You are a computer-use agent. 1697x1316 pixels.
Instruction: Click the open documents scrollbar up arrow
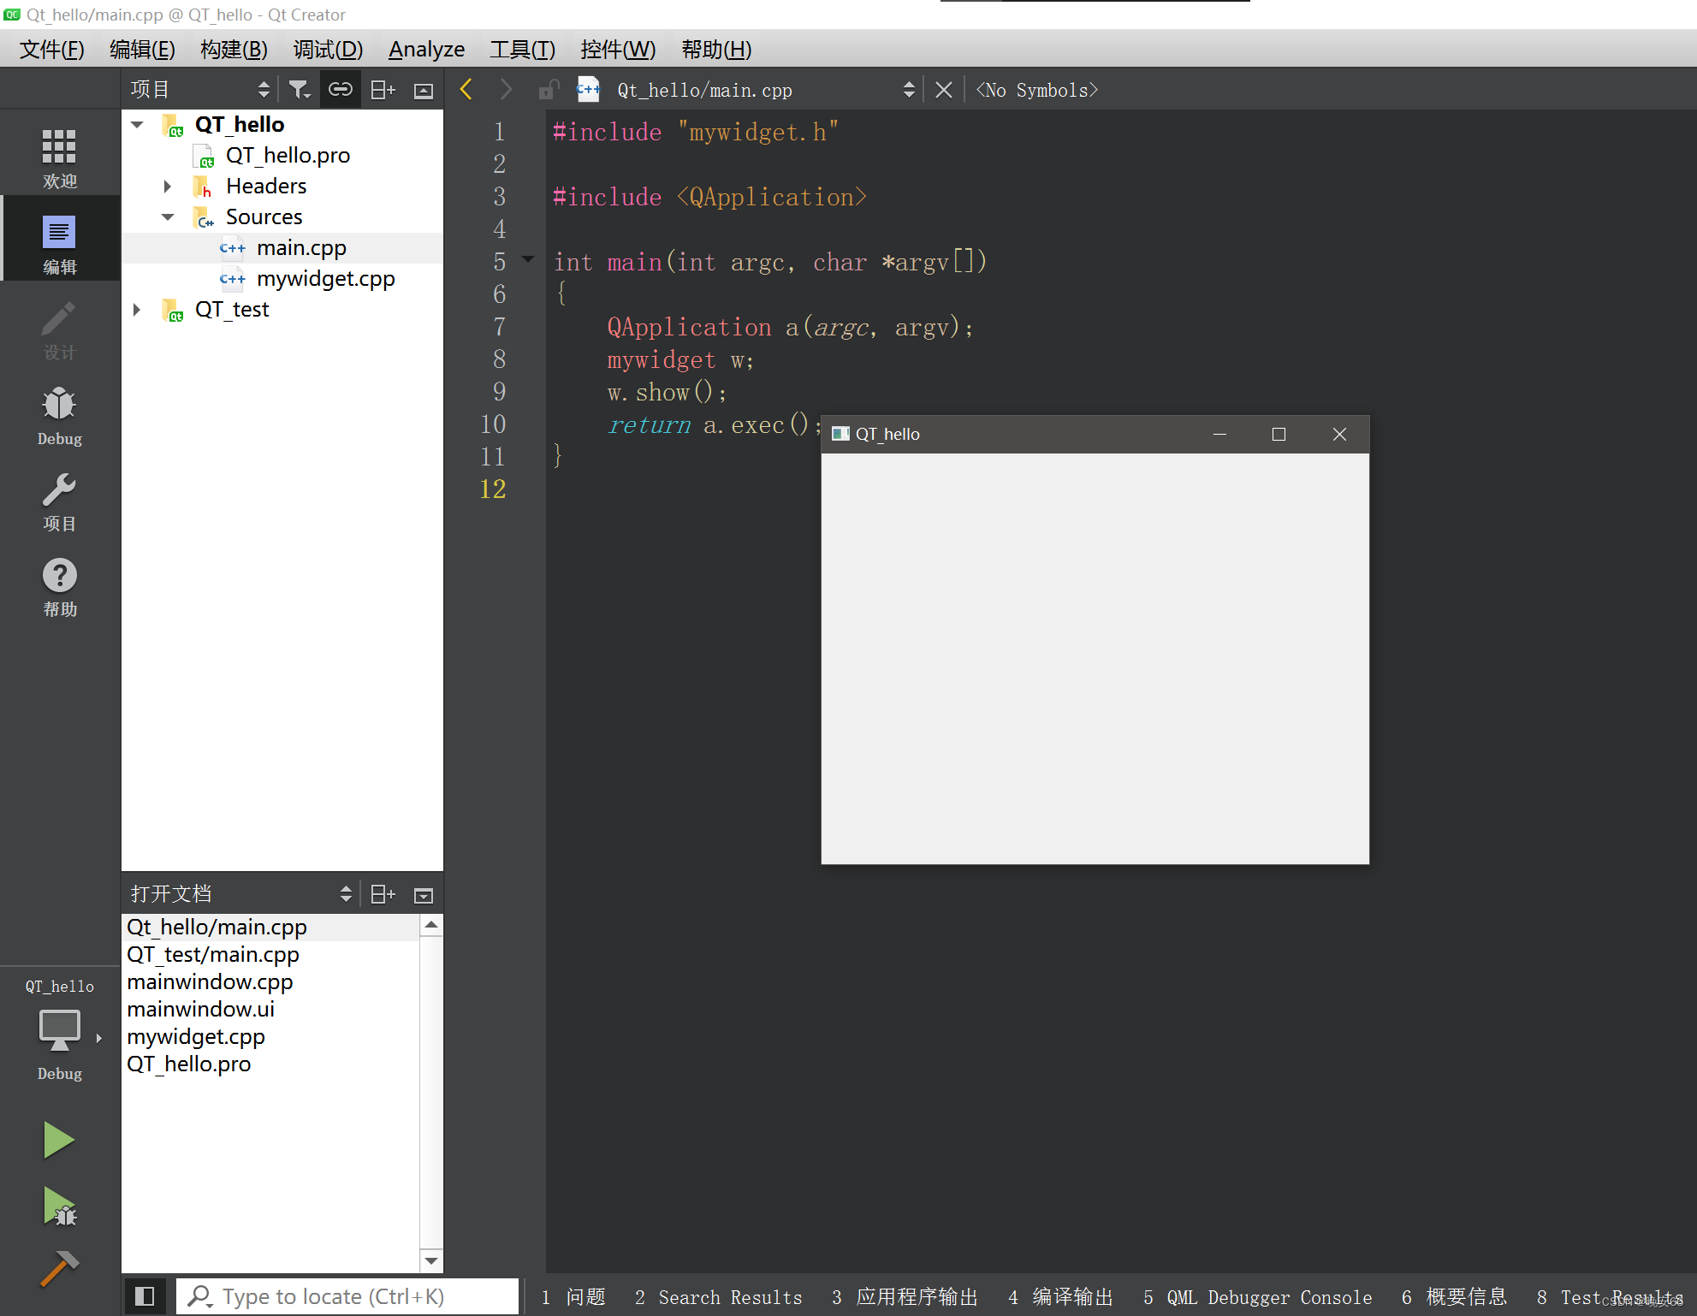click(x=431, y=925)
